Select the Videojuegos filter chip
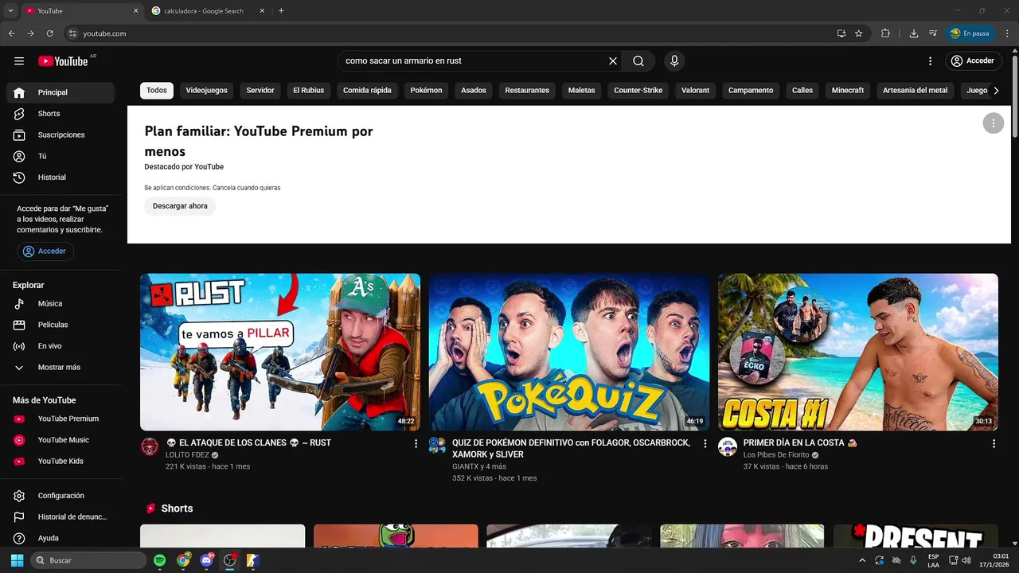 point(207,90)
